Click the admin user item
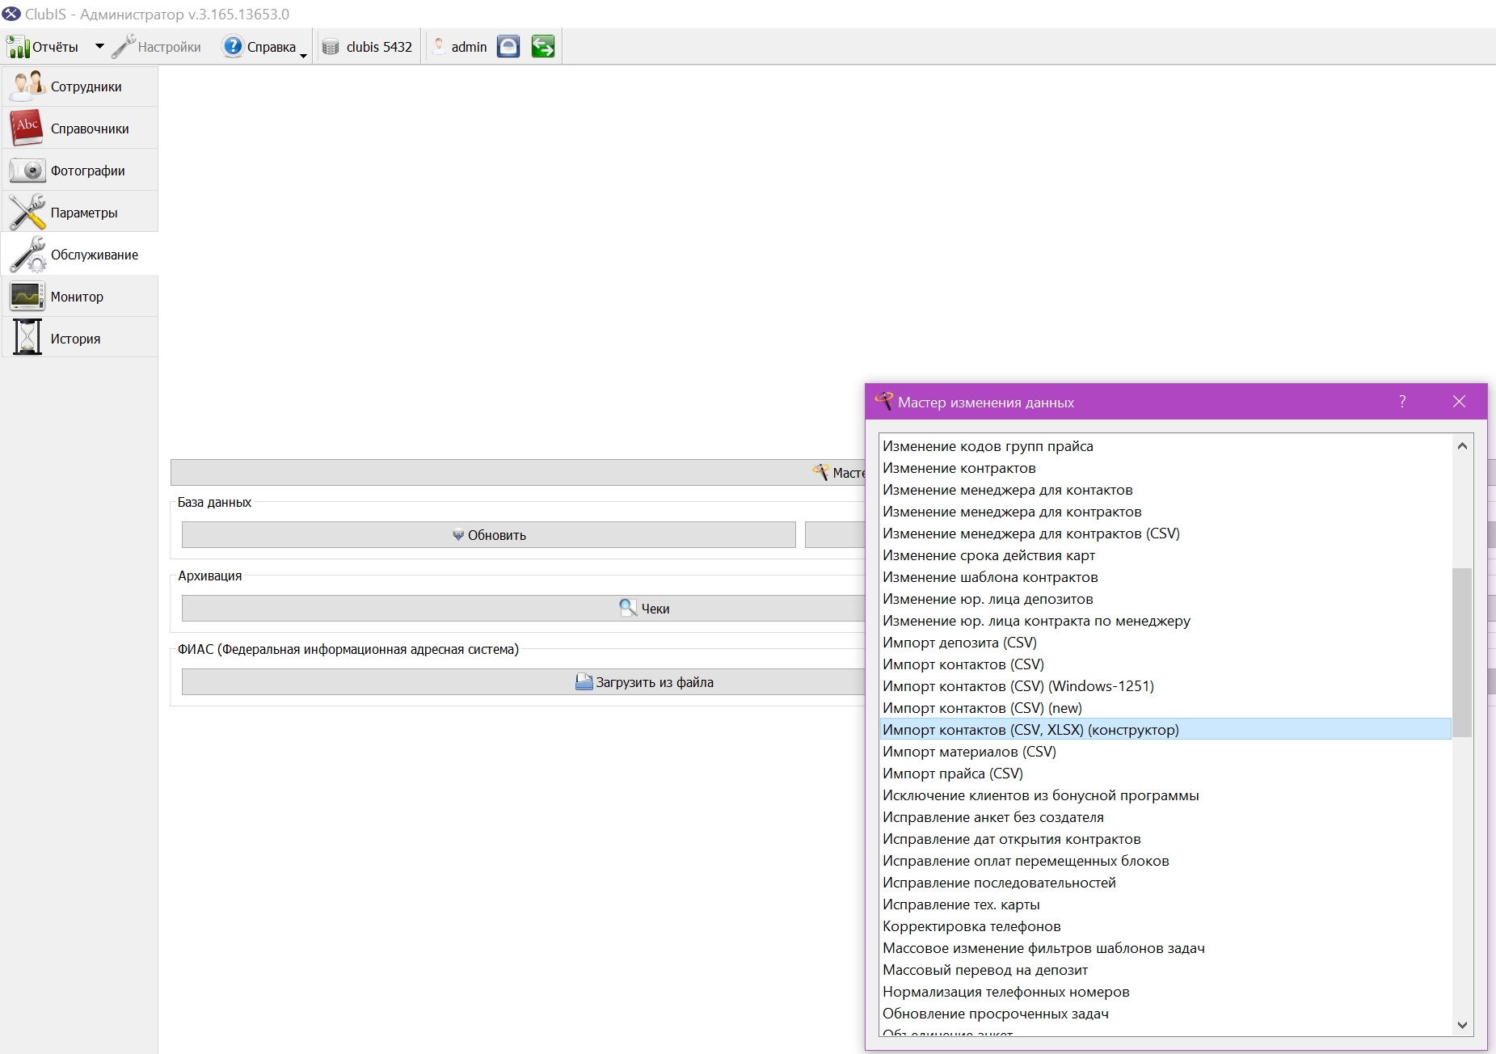1496x1054 pixels. [x=460, y=47]
